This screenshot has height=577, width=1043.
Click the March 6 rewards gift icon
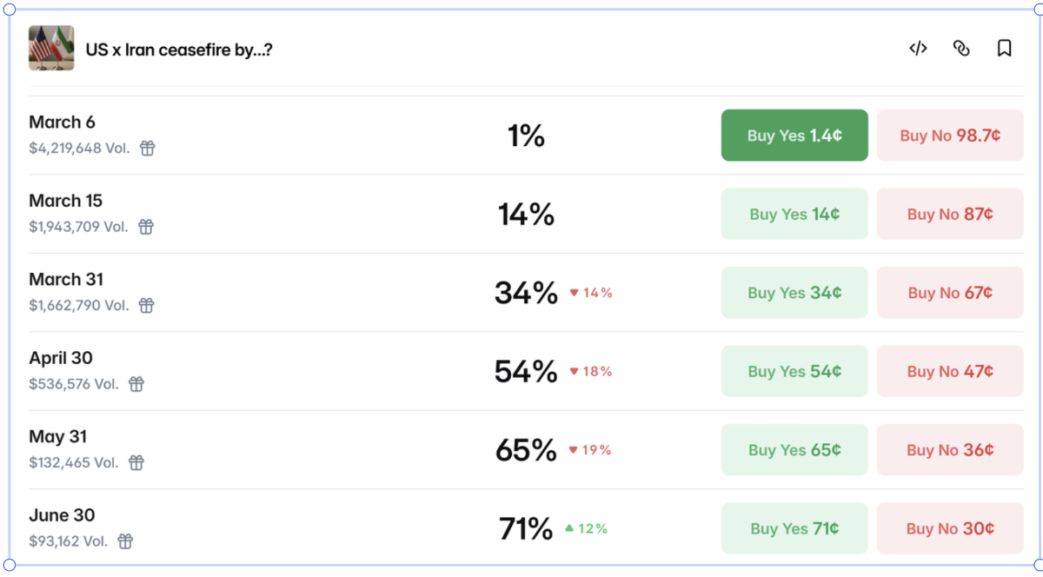pyautogui.click(x=148, y=149)
